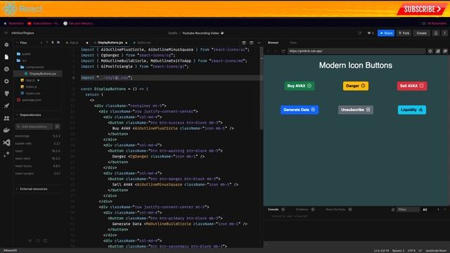
Task: Click the green Buy AVAX button
Action: point(300,86)
